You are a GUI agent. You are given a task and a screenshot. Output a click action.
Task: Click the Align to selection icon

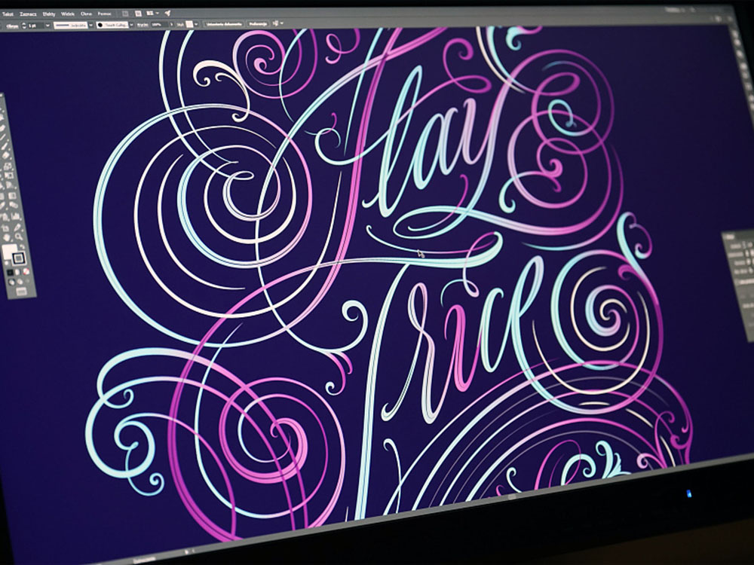275,23
